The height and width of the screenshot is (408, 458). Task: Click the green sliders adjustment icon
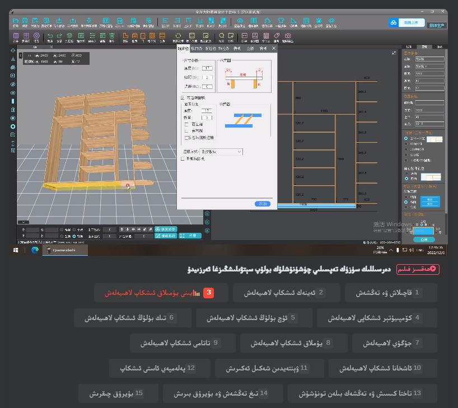tap(92, 36)
